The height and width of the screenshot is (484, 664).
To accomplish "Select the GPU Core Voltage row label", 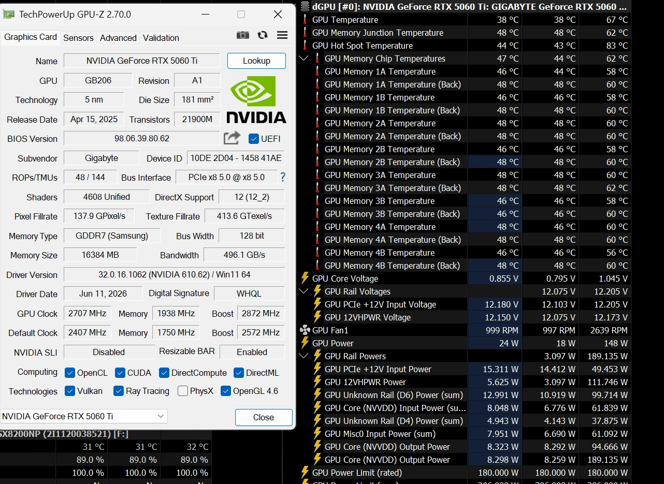I will 345,278.
